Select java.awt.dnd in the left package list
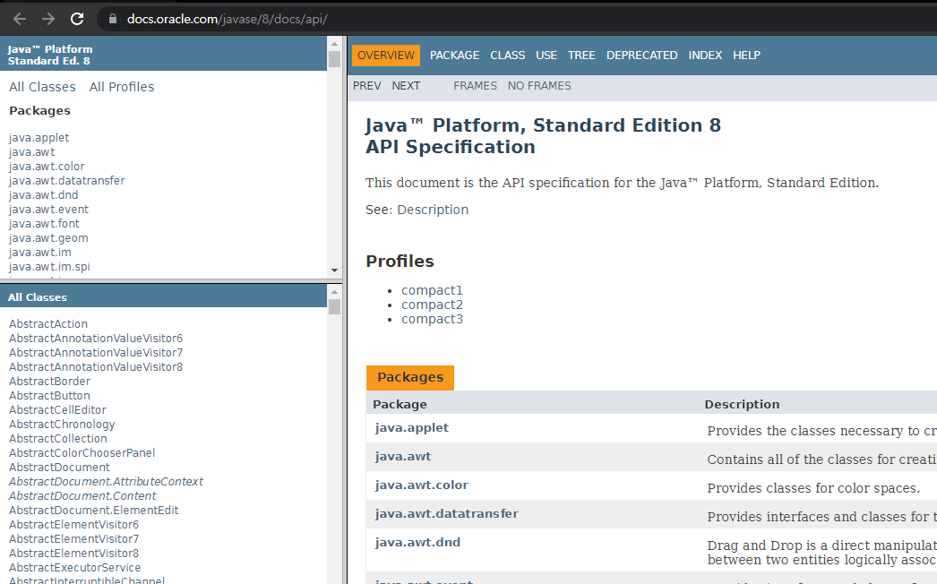 tap(43, 195)
